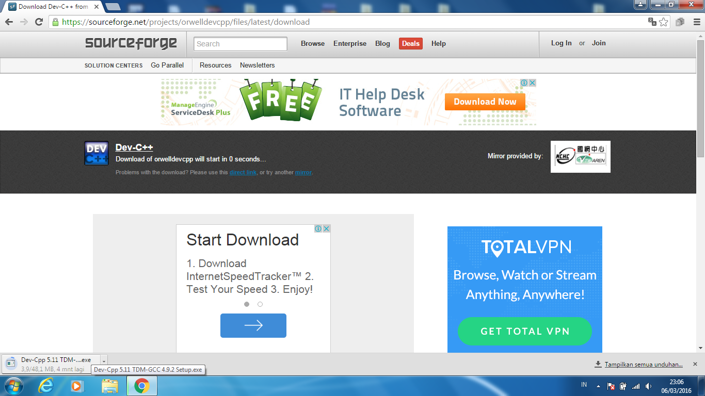The height and width of the screenshot is (396, 705).
Task: Open the Dev-C++ project title link
Action: pyautogui.click(x=134, y=147)
